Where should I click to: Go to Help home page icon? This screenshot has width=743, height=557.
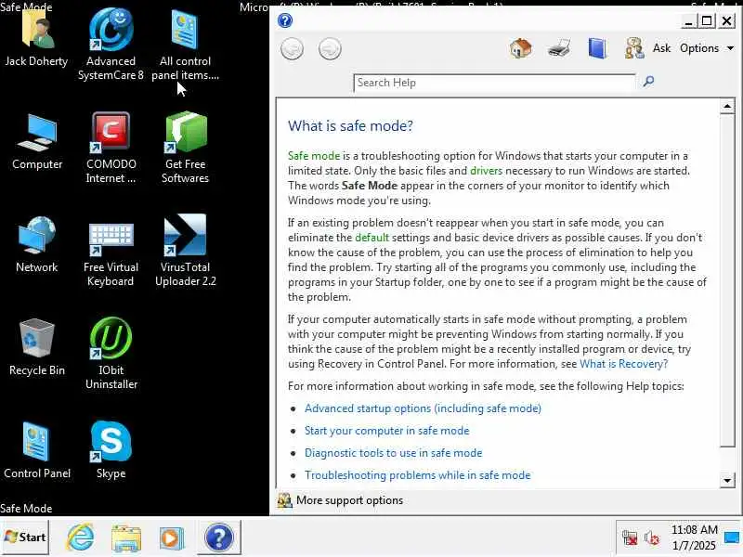tap(521, 48)
